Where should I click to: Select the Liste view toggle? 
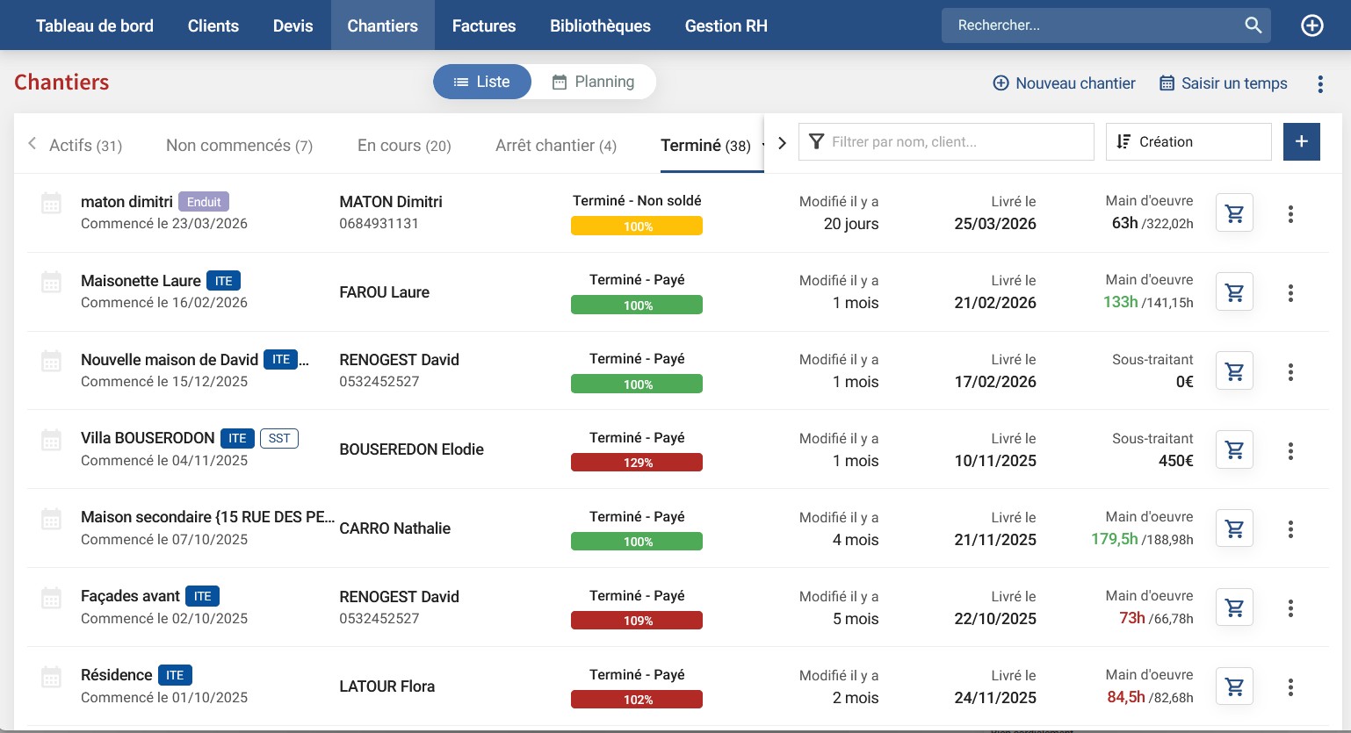tap(481, 82)
